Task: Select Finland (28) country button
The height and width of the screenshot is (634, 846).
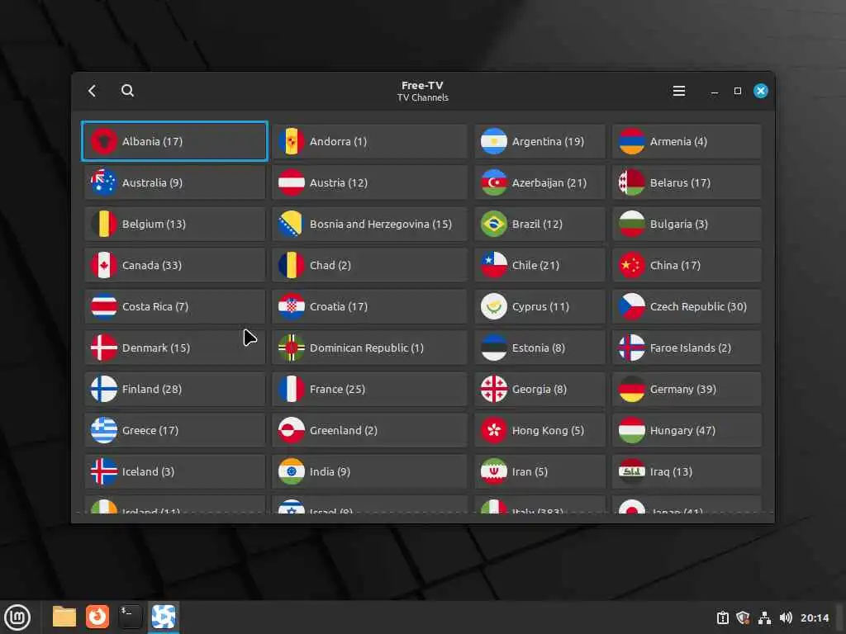Action: (x=175, y=389)
